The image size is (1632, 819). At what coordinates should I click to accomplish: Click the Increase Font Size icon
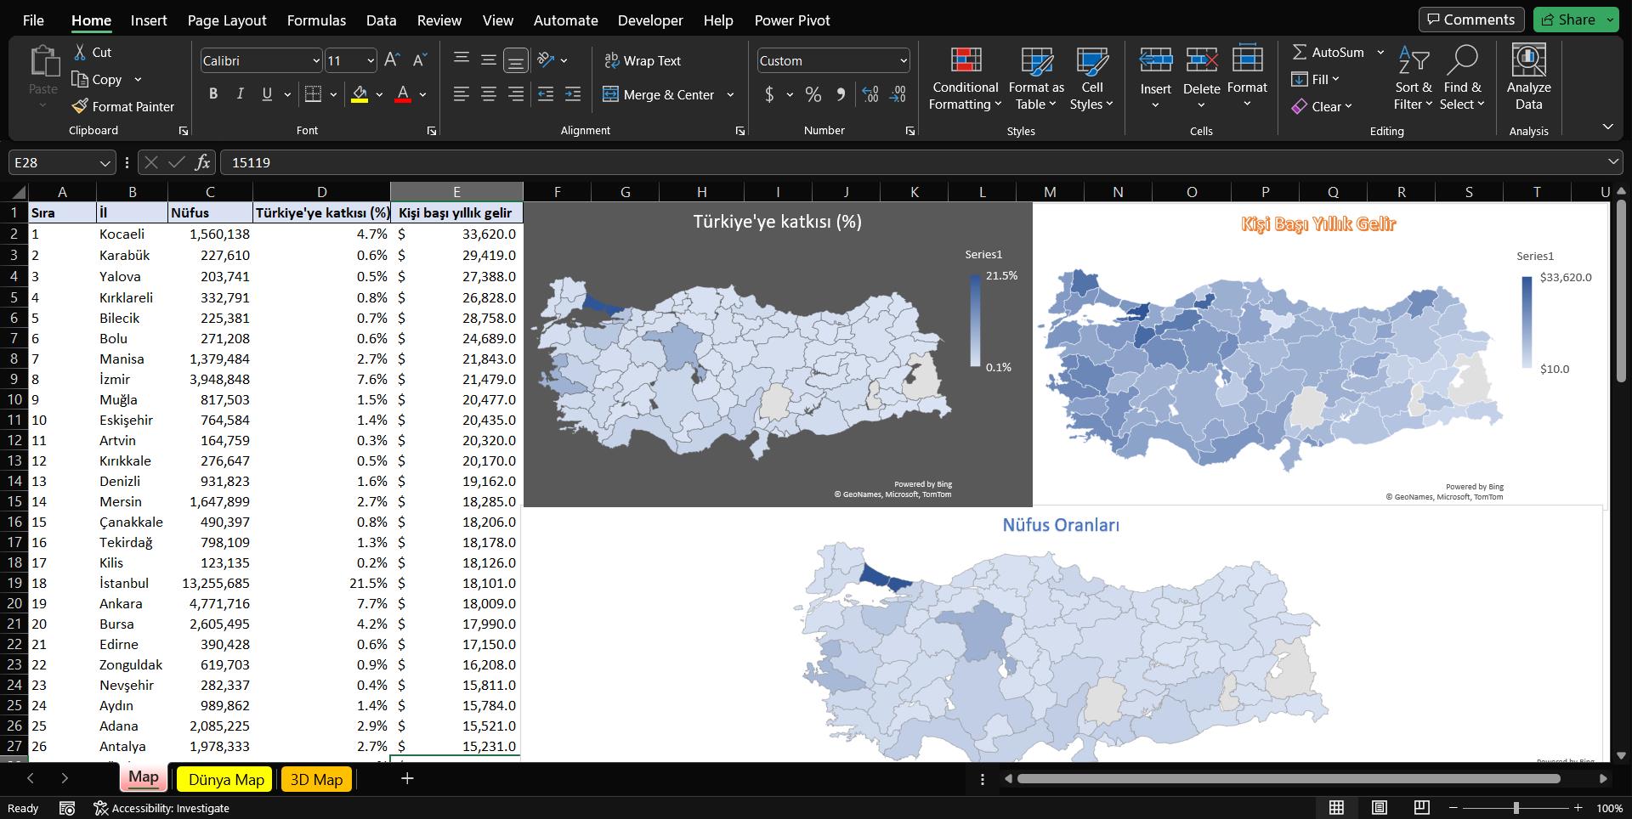click(392, 60)
